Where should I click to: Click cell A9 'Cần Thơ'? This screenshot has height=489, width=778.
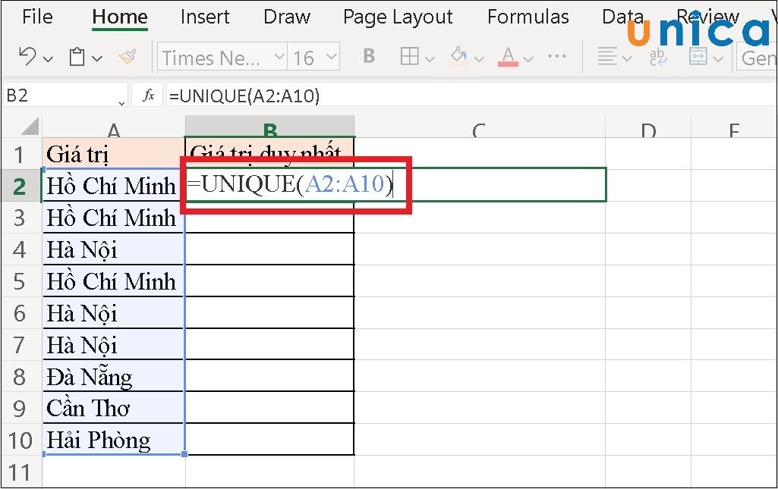[114, 408]
